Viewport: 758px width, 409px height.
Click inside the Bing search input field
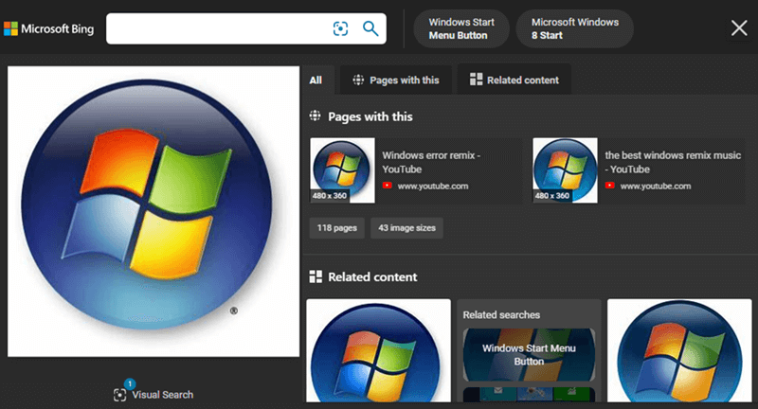click(218, 28)
